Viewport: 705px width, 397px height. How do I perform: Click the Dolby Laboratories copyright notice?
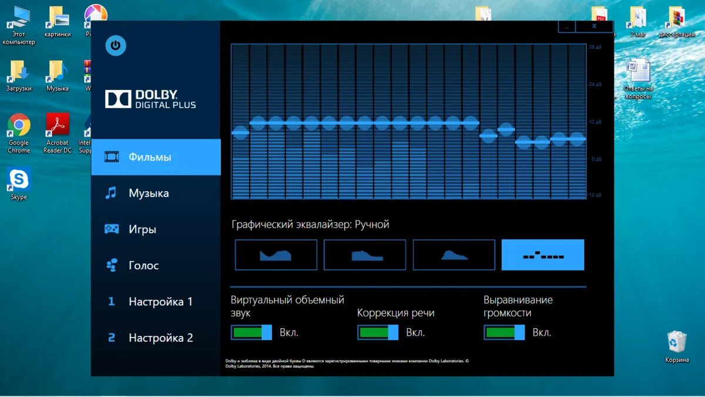[x=347, y=363]
